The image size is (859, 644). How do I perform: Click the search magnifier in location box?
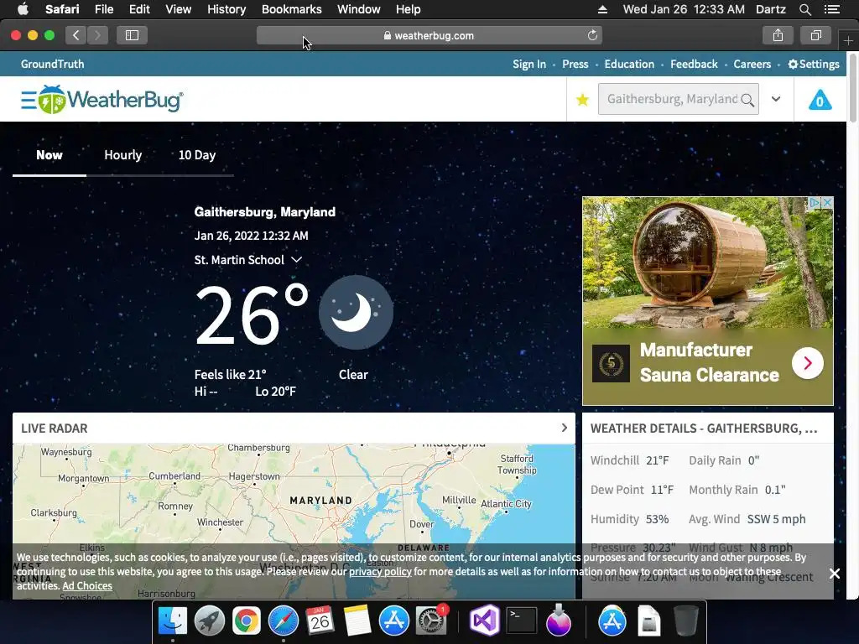pos(747,100)
